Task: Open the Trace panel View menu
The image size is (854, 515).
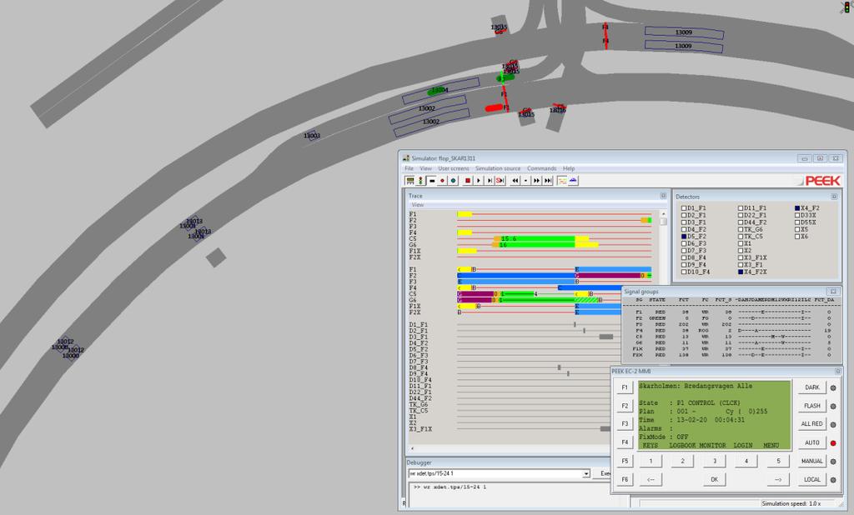Action: point(417,205)
